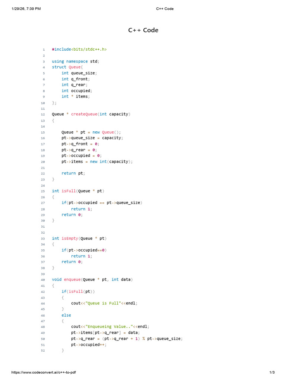Click the 'C++ Code' header title at top
Image resolution: width=286 pixels, height=381 pixels.
(x=165, y=9)
